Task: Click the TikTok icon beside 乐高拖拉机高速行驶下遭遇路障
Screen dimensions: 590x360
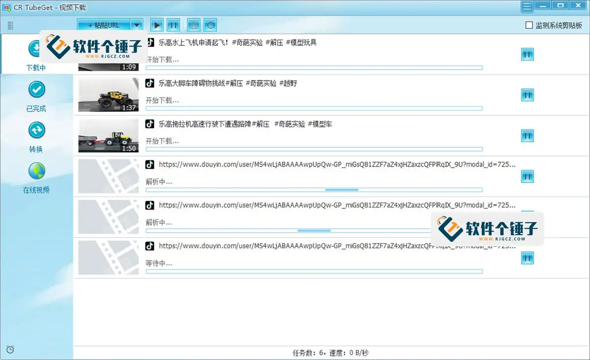Action: (x=150, y=124)
